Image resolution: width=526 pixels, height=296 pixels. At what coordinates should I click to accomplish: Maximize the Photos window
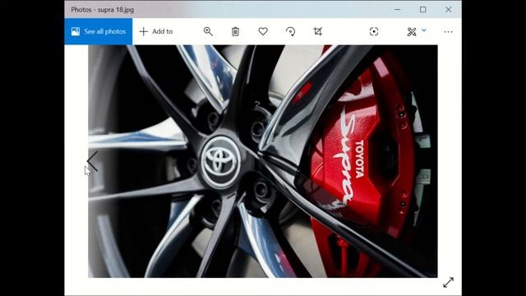coord(423,9)
